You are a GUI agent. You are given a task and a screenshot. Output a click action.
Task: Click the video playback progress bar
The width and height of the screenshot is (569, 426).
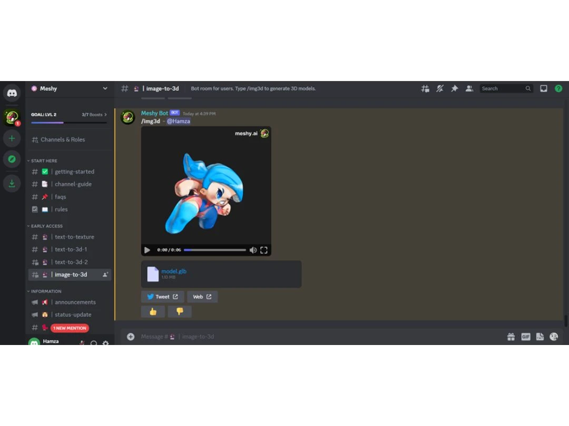click(x=215, y=250)
